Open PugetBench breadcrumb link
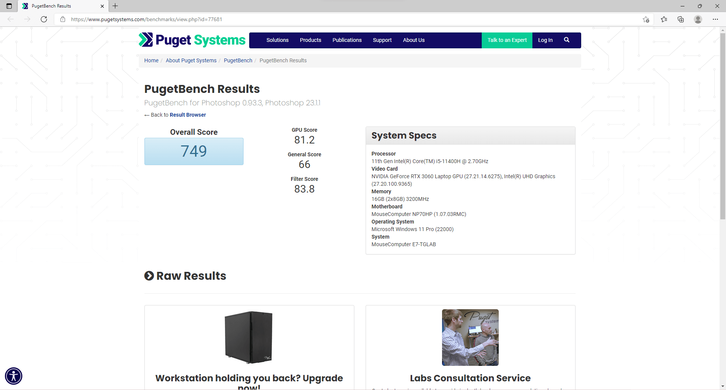This screenshot has height=390, width=726. click(238, 60)
